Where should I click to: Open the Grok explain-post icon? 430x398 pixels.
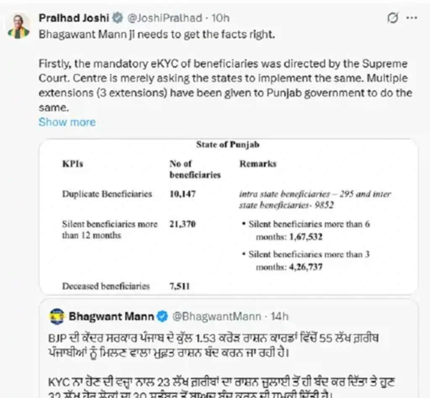point(393,18)
